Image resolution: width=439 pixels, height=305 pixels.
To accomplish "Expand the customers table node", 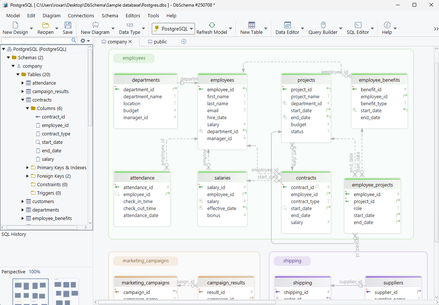I will (23, 201).
